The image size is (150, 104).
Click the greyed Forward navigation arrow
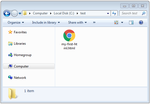(x=14, y=13)
